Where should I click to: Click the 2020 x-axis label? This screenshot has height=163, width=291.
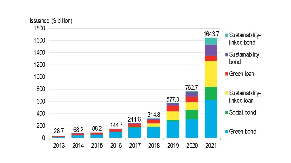pos(192,146)
